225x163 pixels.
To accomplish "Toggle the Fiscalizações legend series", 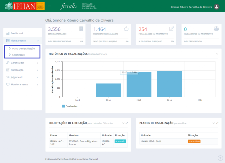I will 70,106.
